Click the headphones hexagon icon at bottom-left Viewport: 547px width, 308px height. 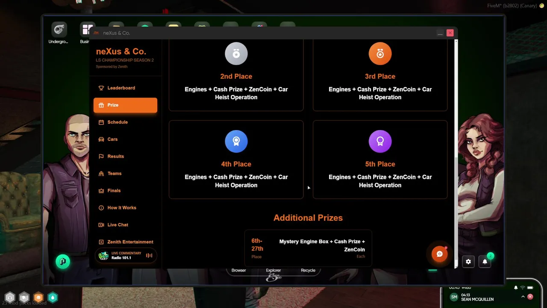click(x=10, y=297)
